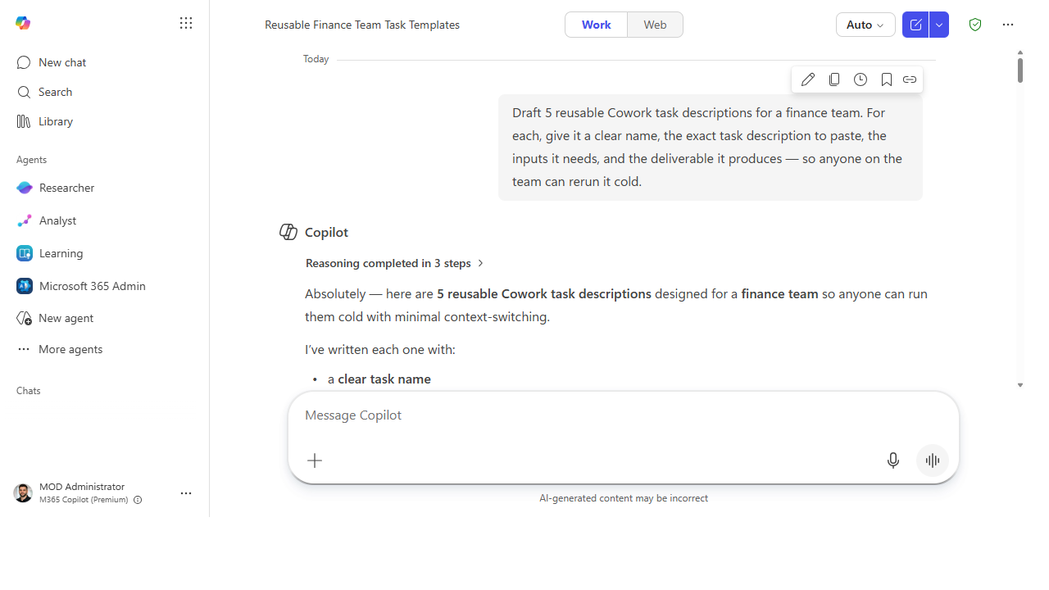Open the Microsoft 365 Admin agent
The height and width of the screenshot is (590, 1049).
click(x=105, y=286)
